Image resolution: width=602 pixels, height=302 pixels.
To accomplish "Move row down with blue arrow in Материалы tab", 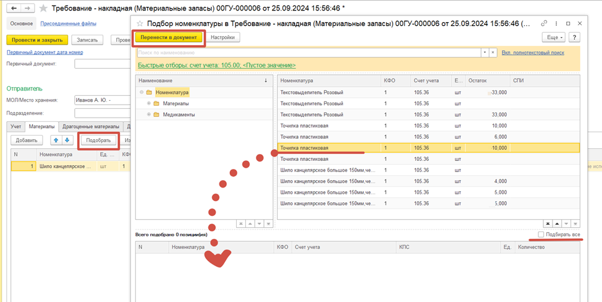I will point(66,140).
